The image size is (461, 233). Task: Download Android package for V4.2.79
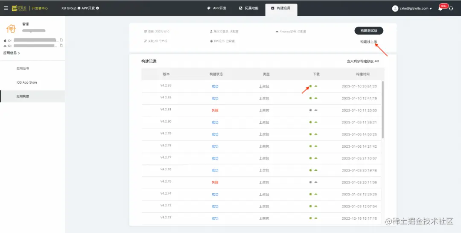[x=316, y=134]
